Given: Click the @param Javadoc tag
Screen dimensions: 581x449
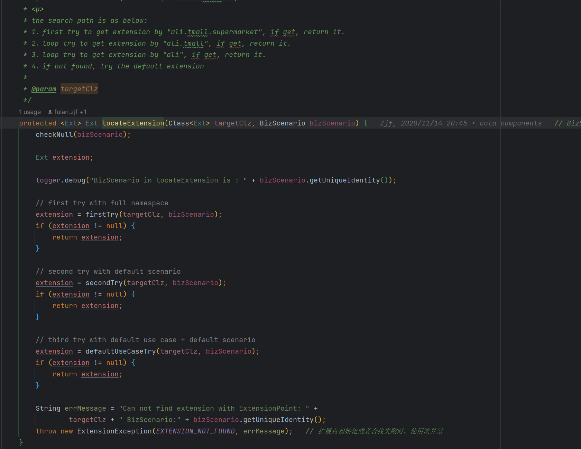Looking at the screenshot, I should pyautogui.click(x=44, y=89).
